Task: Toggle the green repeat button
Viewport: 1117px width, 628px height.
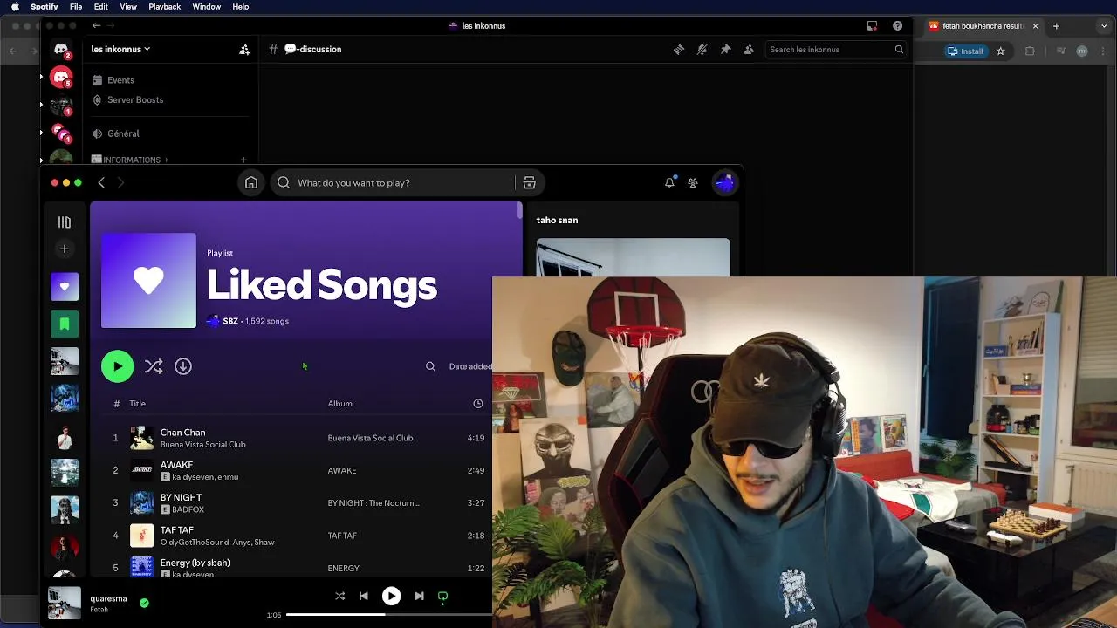Action: point(442,597)
